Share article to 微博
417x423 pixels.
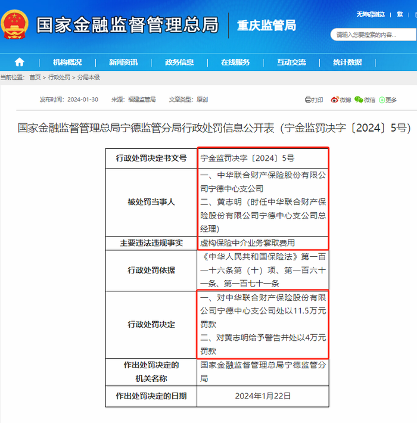click(341, 99)
